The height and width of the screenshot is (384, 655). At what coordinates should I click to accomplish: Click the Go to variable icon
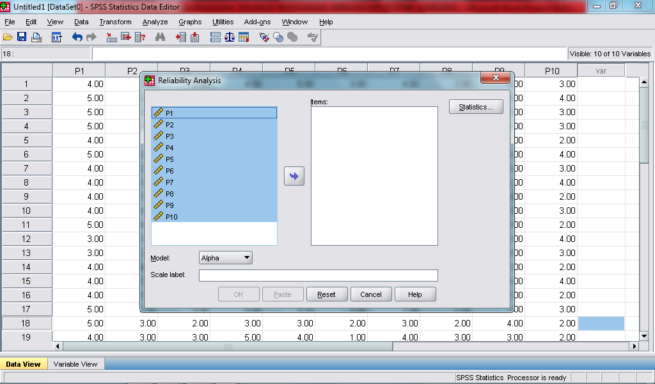click(x=126, y=37)
